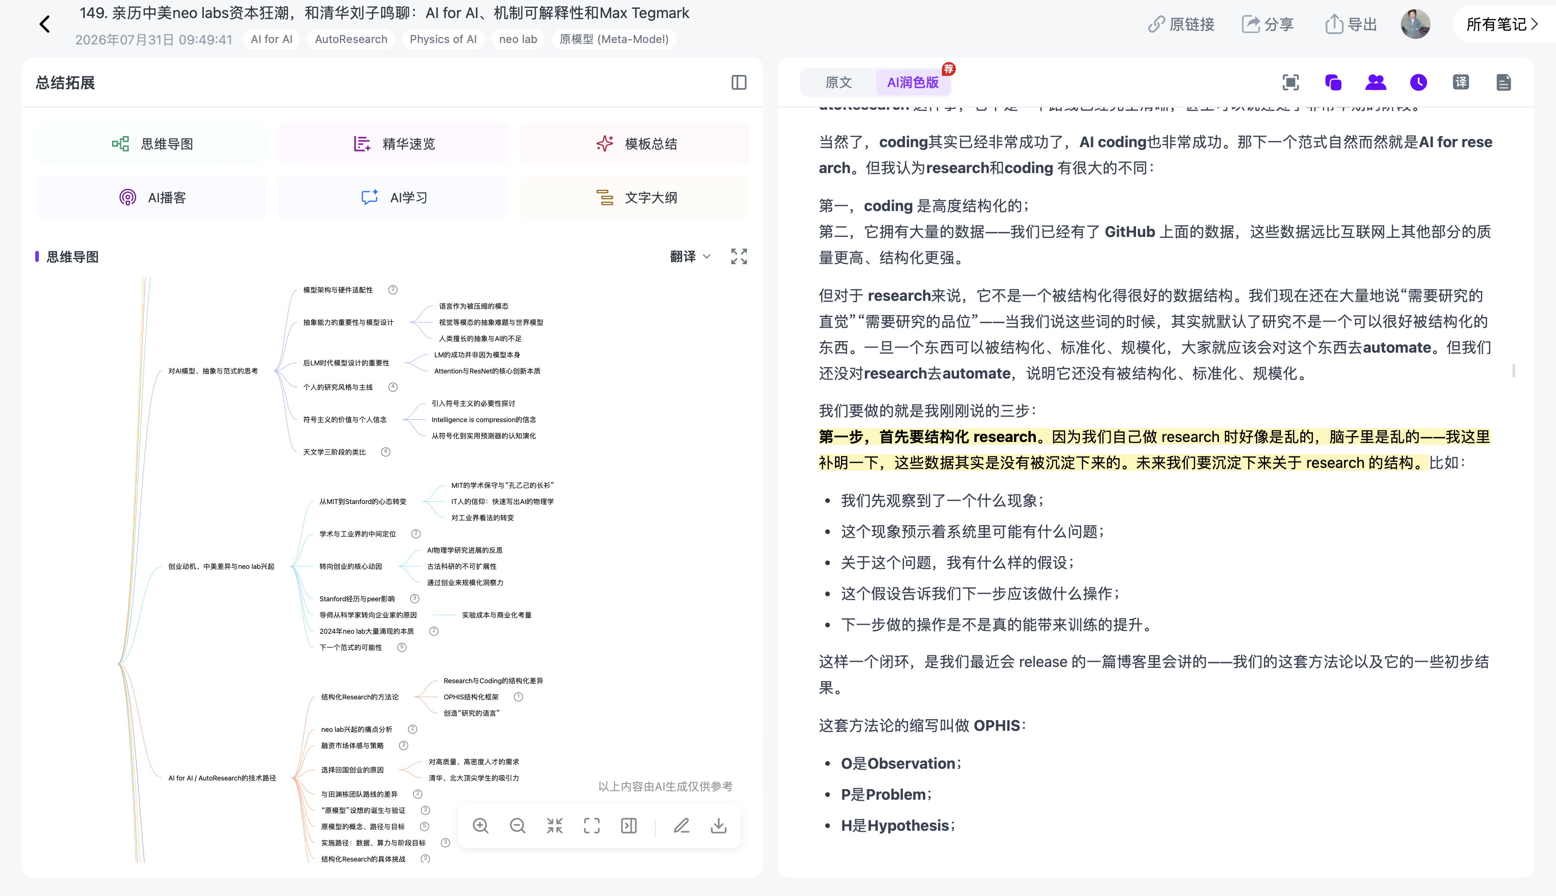Expand the 与田渊栋团队路线的差异 node
The image size is (1556, 896).
[417, 794]
